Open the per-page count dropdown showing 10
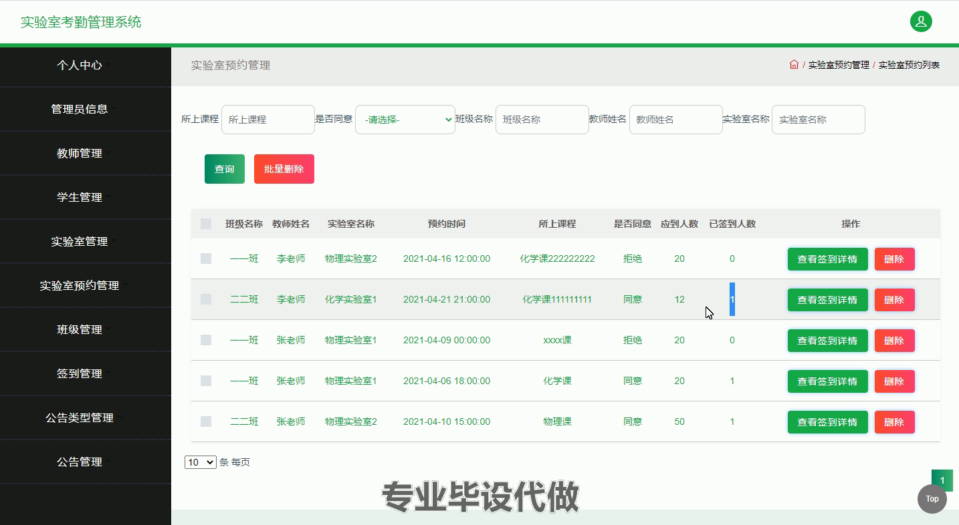 pyautogui.click(x=201, y=462)
